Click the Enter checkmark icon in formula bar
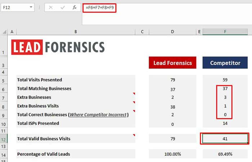This screenshot has height=162, width=252. pos(63,8)
